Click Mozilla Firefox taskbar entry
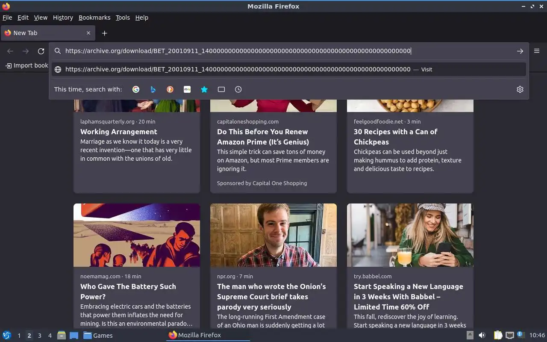Screen dimensions: 547x342 pyautogui.click(x=208, y=335)
